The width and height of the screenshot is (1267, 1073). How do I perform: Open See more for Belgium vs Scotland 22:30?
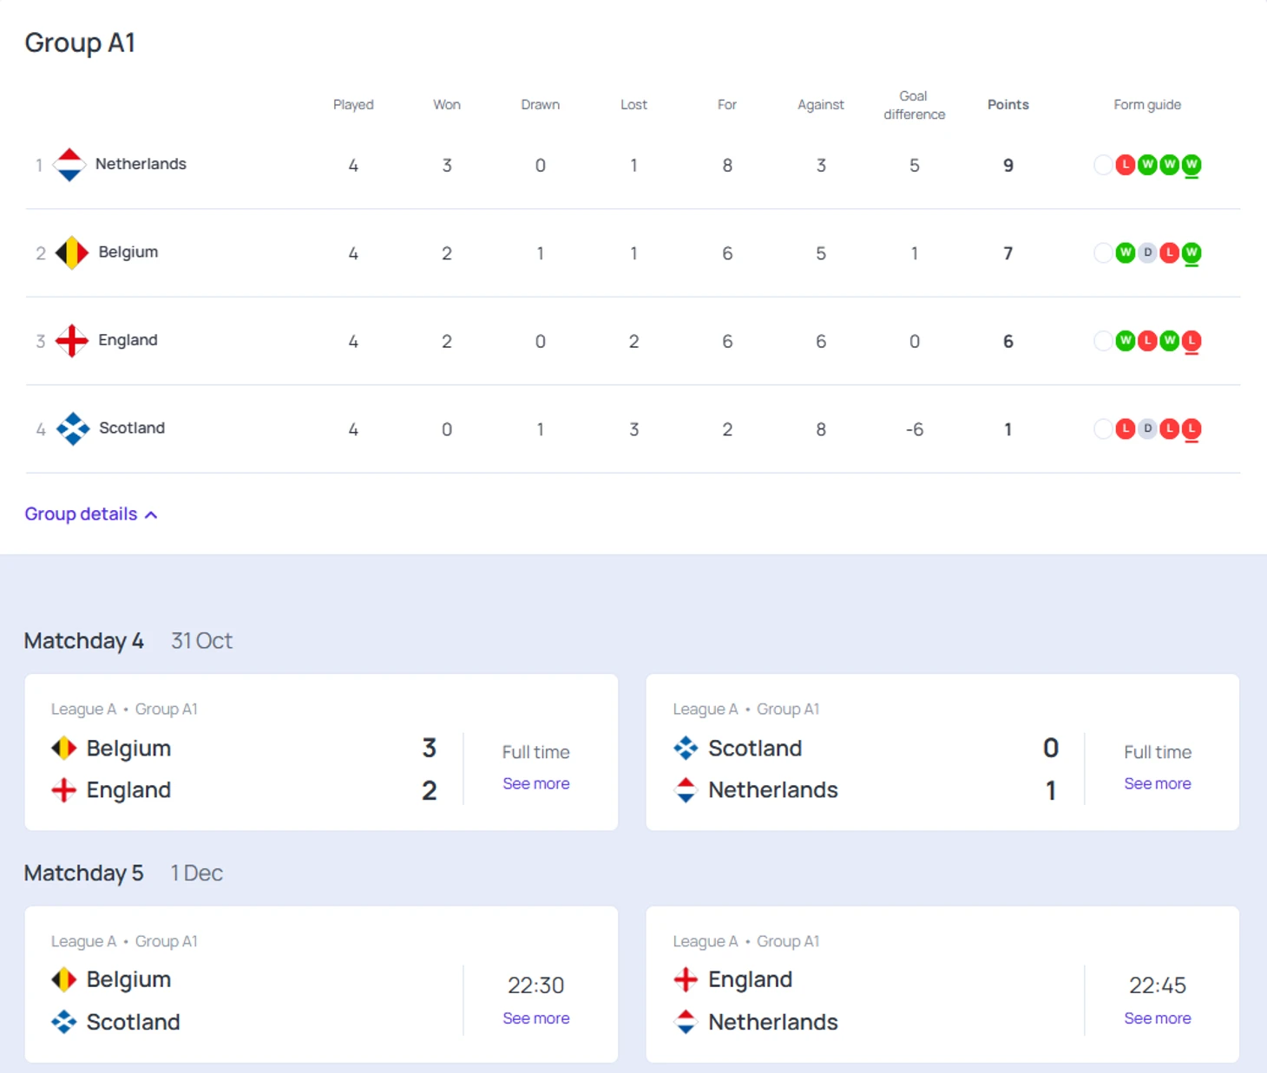535,1018
